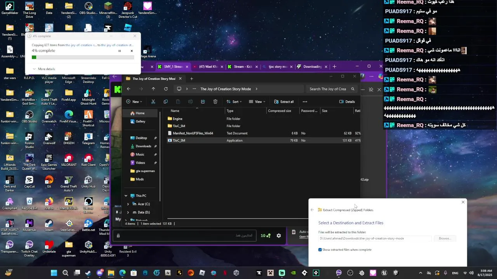Click the green copy progress bar
This screenshot has height=279, width=497.
(x=83, y=57)
